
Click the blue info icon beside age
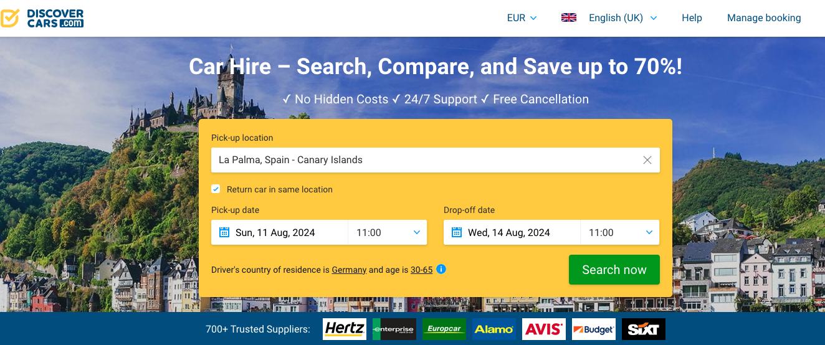pyautogui.click(x=441, y=269)
